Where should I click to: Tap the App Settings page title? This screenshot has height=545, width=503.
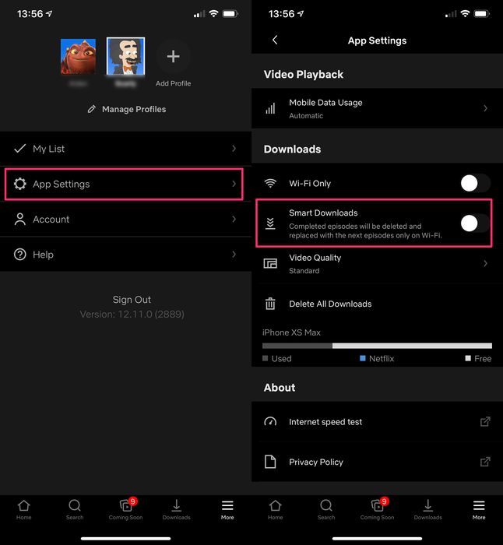[x=377, y=40]
